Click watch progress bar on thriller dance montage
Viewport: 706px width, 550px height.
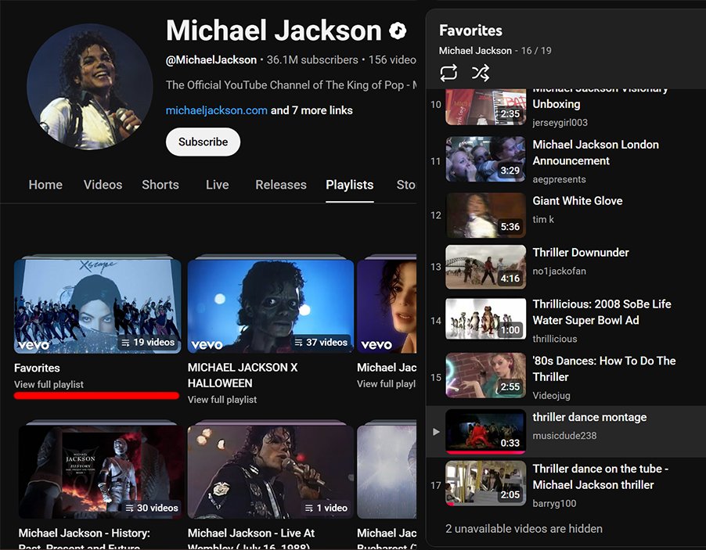point(486,452)
